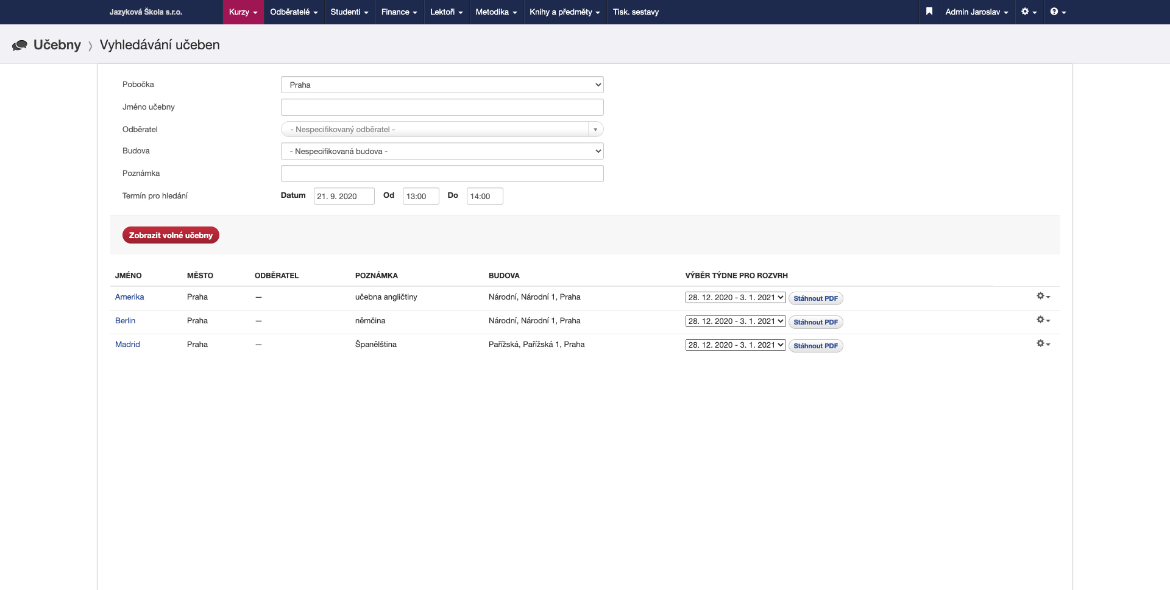Open the Amerika classroom link
The width and height of the screenshot is (1170, 590).
pos(129,297)
